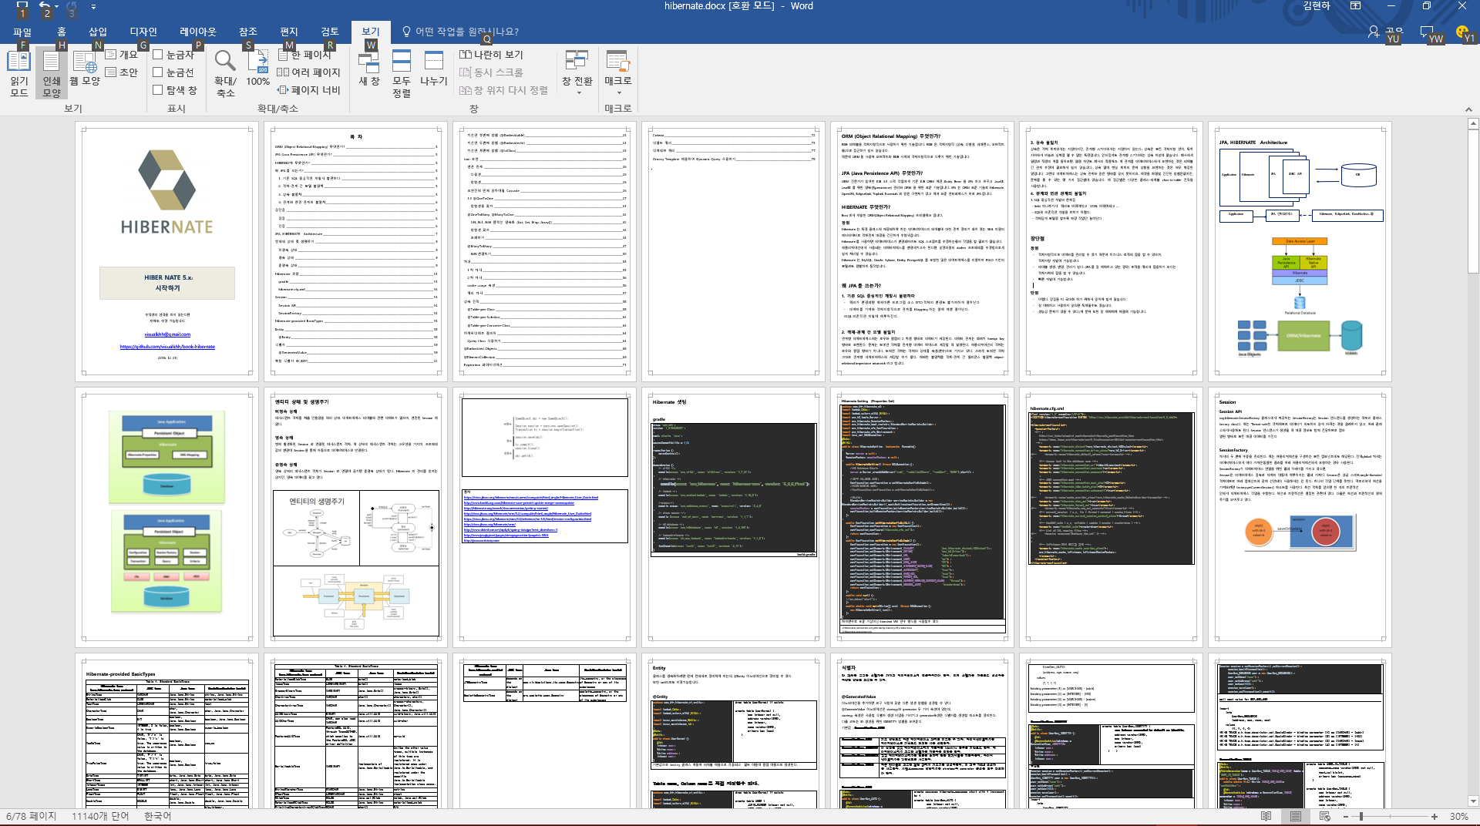Choose Multiple Pages (여러 페이지) zoom
The image size is (1480, 826).
pos(308,72)
